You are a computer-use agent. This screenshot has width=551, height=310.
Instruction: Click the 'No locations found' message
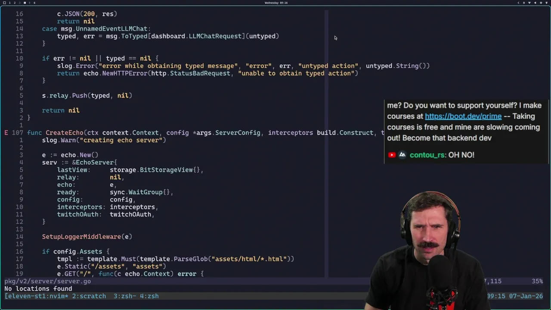coord(38,289)
